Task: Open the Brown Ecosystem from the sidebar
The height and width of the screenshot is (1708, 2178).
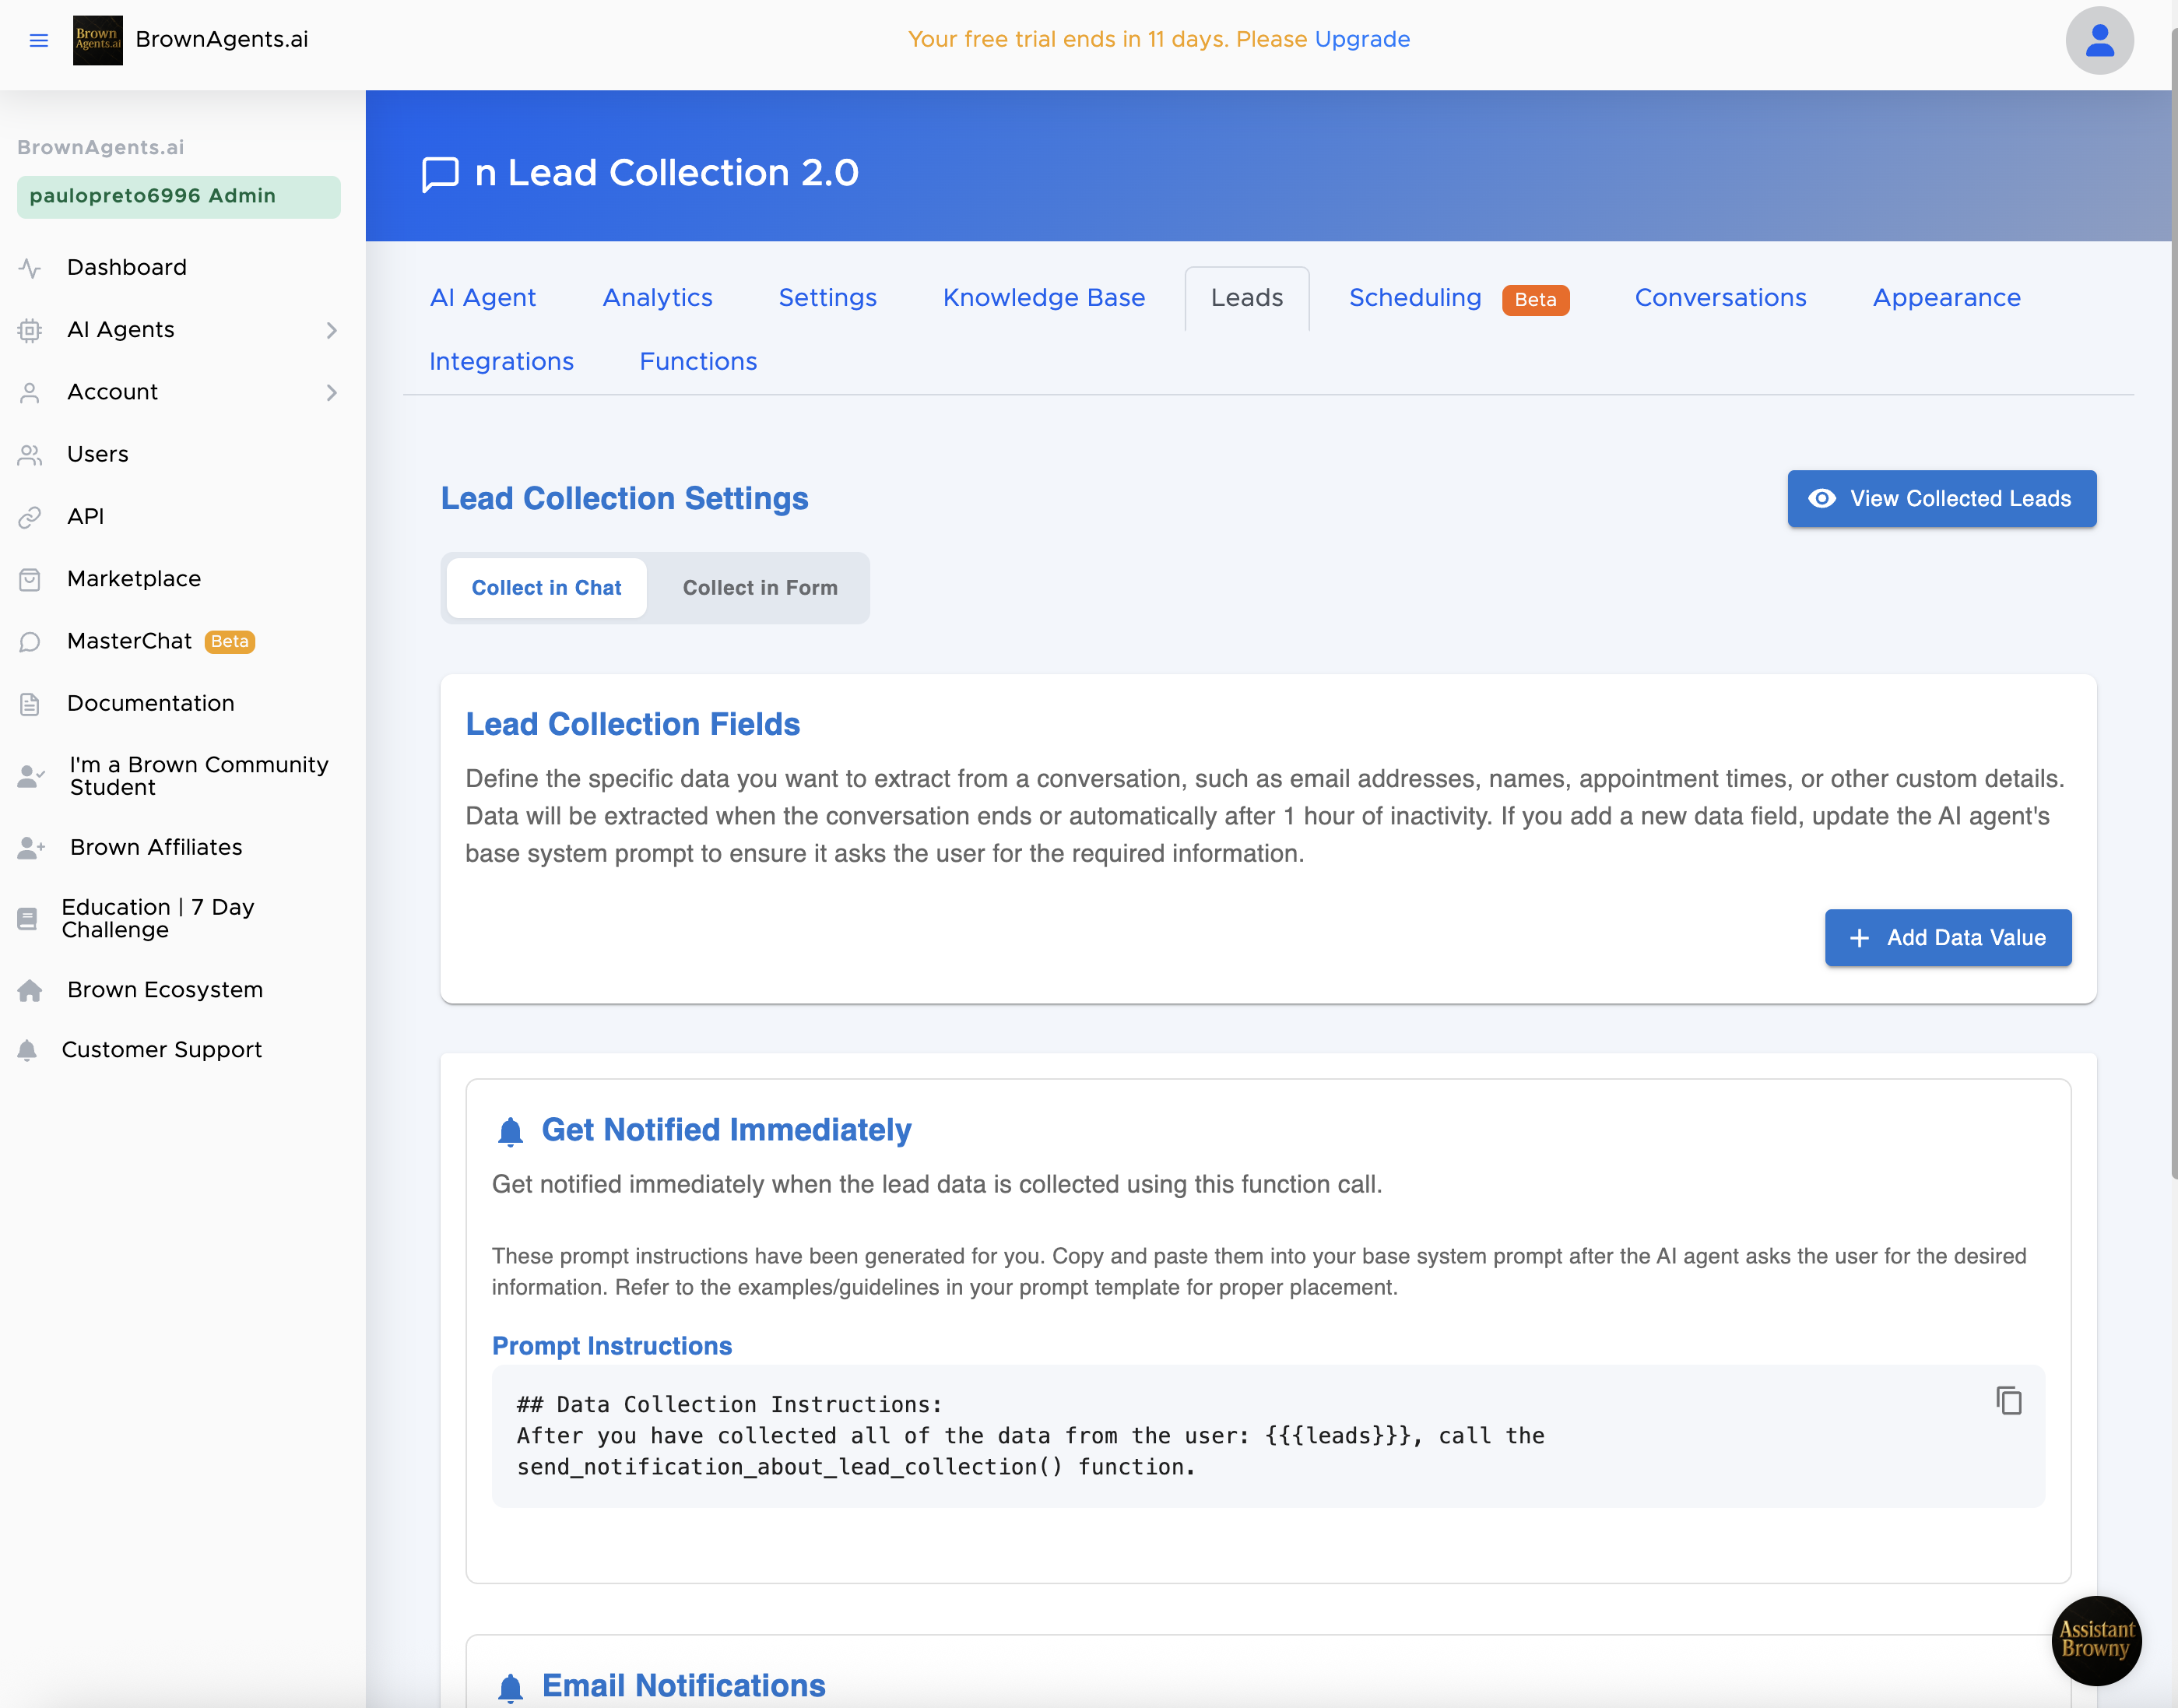Action: coord(164,990)
